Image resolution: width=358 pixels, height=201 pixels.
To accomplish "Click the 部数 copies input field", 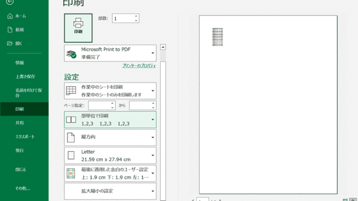I will click(x=123, y=18).
